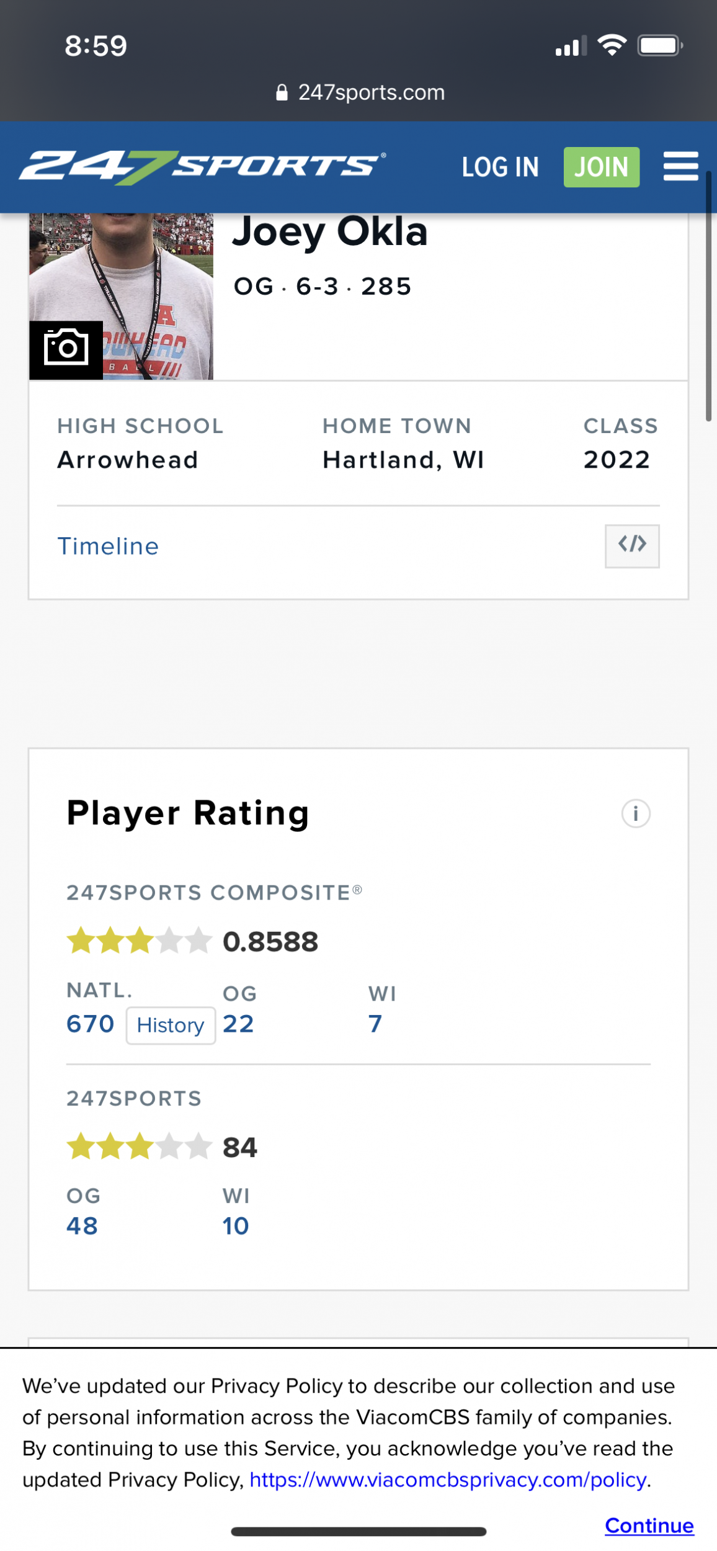
Task: Open photo gallery camera icon
Action: (66, 350)
